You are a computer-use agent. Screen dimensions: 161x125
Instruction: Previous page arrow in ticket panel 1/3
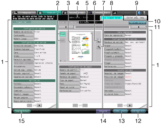click(x=29, y=105)
